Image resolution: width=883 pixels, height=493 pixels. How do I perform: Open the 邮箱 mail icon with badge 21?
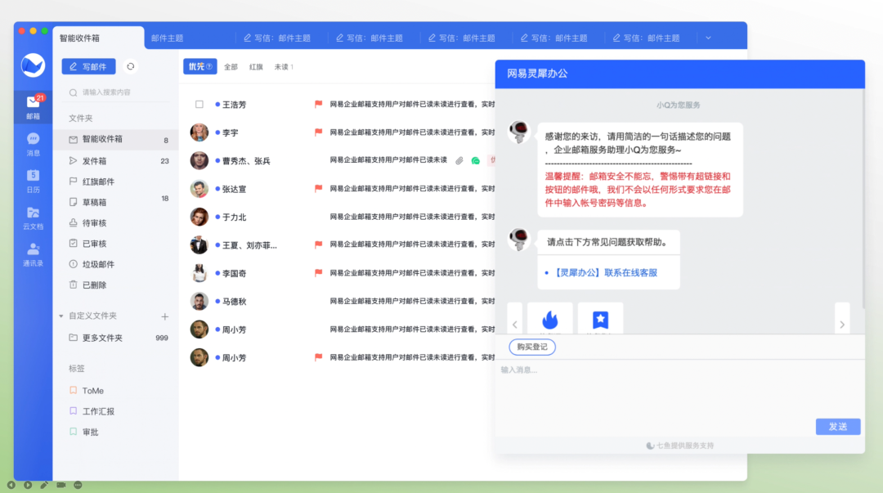(33, 105)
